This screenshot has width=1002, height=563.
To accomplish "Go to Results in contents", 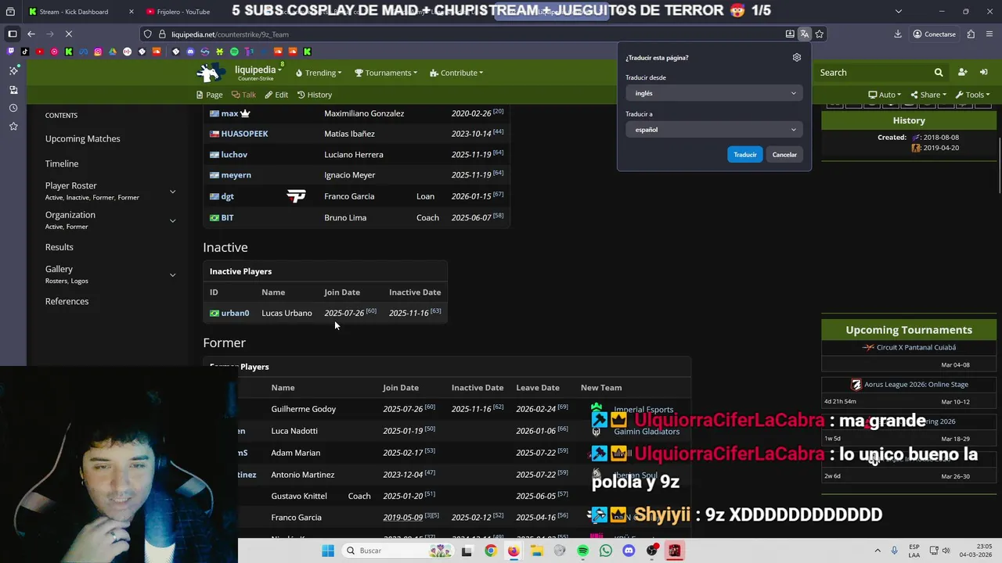I will 59,247.
